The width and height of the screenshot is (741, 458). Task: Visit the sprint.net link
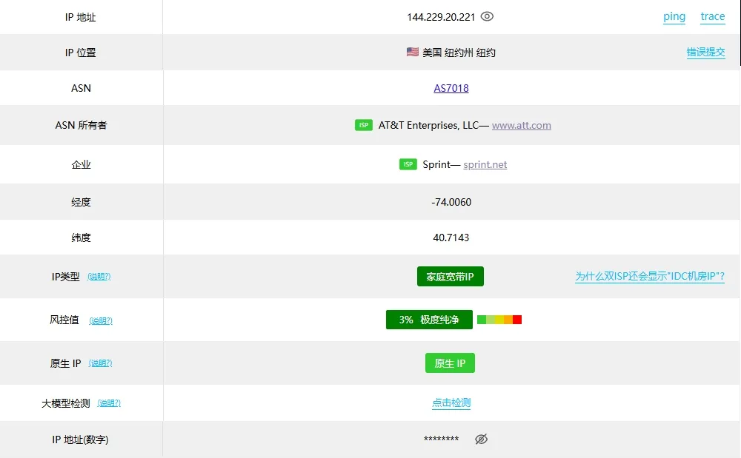(485, 164)
